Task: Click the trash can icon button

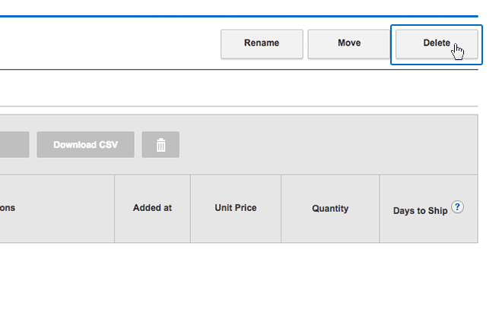Action: (160, 145)
